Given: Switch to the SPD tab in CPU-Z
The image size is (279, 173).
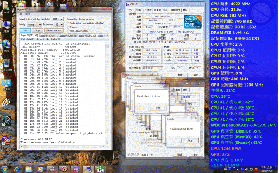Looking at the screenshot, I should [x=165, y=10].
